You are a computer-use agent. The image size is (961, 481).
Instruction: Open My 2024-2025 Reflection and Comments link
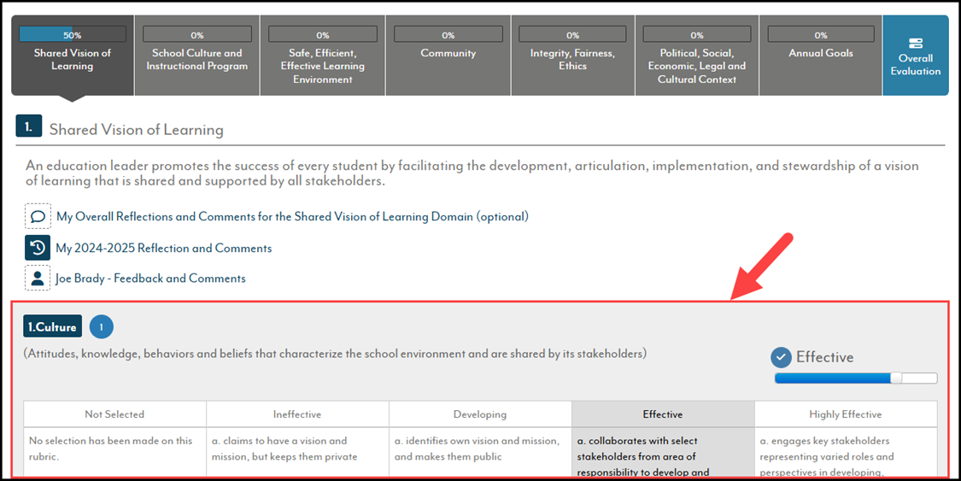(164, 248)
